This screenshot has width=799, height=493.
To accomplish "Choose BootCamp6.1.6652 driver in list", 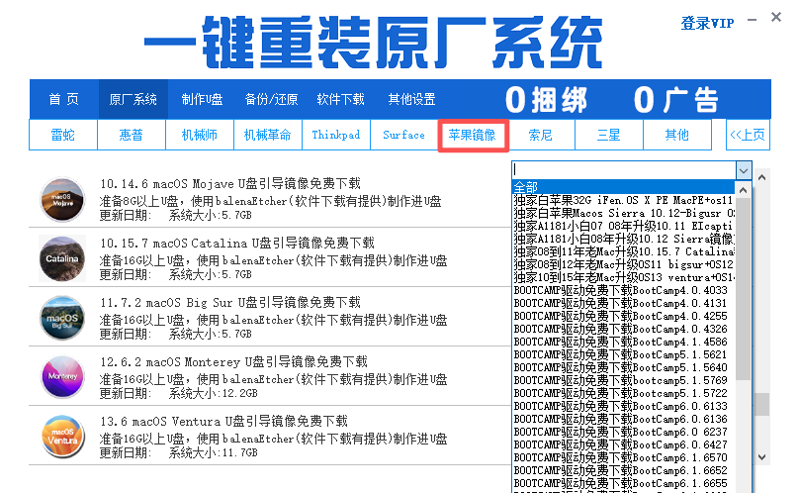I will (x=623, y=470).
